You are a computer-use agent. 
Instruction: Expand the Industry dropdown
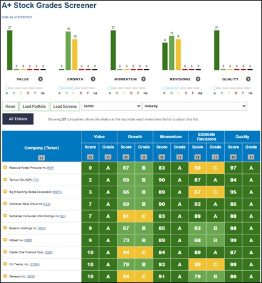pos(195,106)
